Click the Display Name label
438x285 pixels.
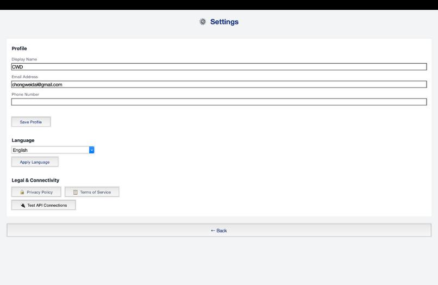click(x=24, y=59)
